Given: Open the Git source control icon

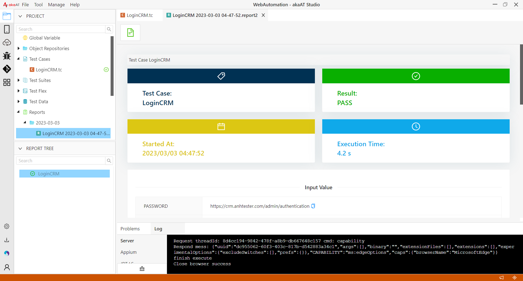Looking at the screenshot, I should (7, 69).
